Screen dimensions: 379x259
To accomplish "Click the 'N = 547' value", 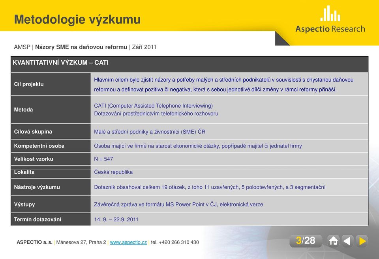I will tap(103, 159).
